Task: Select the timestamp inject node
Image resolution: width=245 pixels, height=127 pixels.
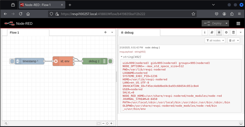Action: pyautogui.click(x=29, y=61)
